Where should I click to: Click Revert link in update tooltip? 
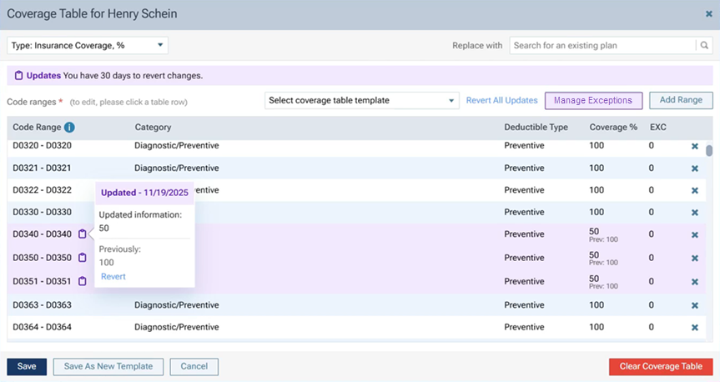click(x=113, y=276)
